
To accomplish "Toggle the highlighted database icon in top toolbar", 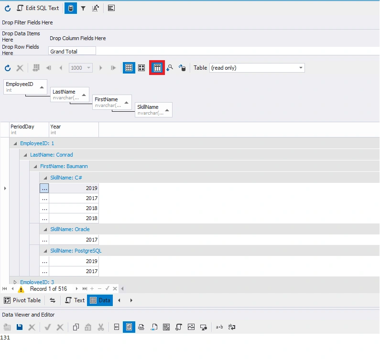I will pyautogui.click(x=71, y=8).
